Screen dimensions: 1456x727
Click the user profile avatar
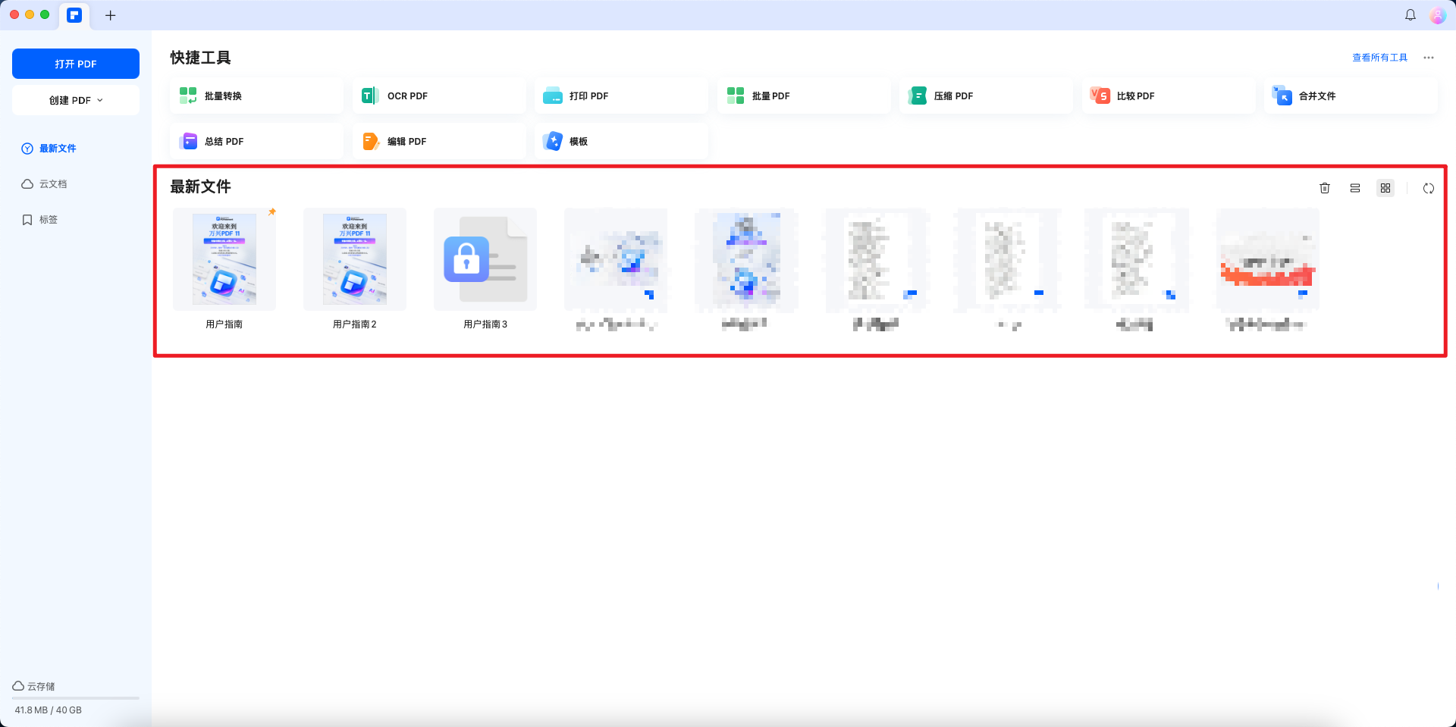point(1437,15)
